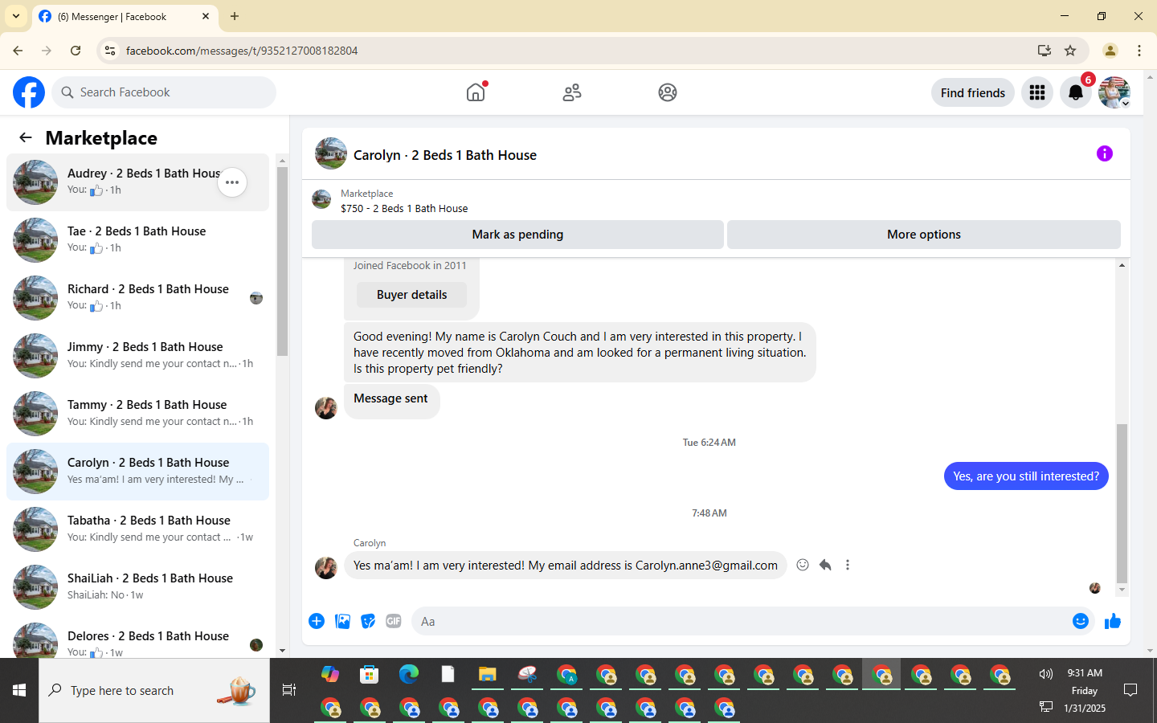Go forward in browser history
Viewport: 1157px width, 723px height.
47,51
